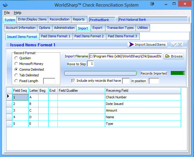This screenshot has height=157, width=194.
Task: Click the folder icon on Browse button
Action: click(167, 56)
